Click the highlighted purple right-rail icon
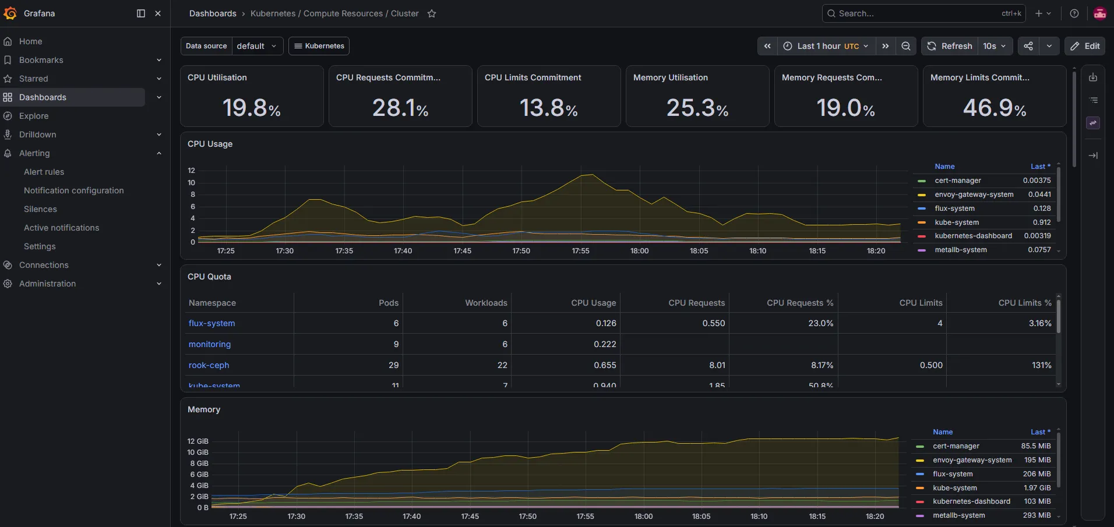This screenshot has height=527, width=1114. [1093, 123]
